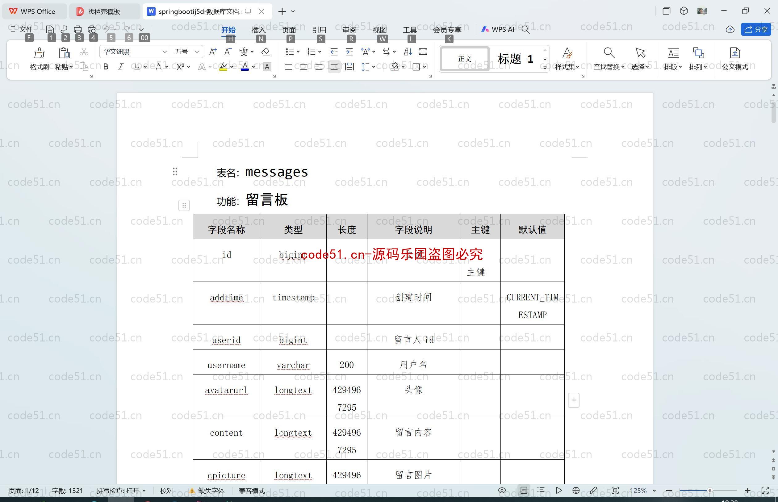Viewport: 778px width, 502px height.
Task: Click the Print icon in quick toolbar
Action: [x=78, y=29]
